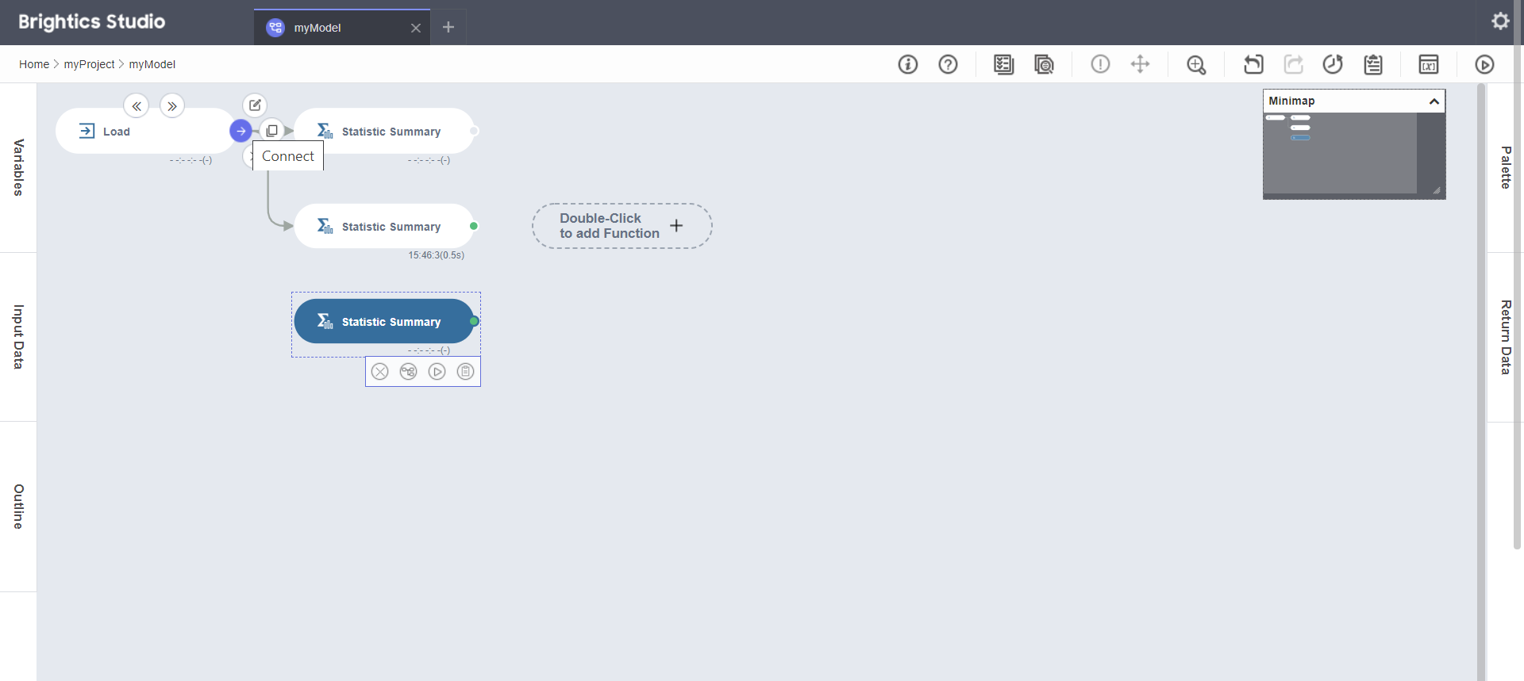This screenshot has width=1524, height=681.
Task: Click the green output port of the selected node
Action: (x=474, y=321)
